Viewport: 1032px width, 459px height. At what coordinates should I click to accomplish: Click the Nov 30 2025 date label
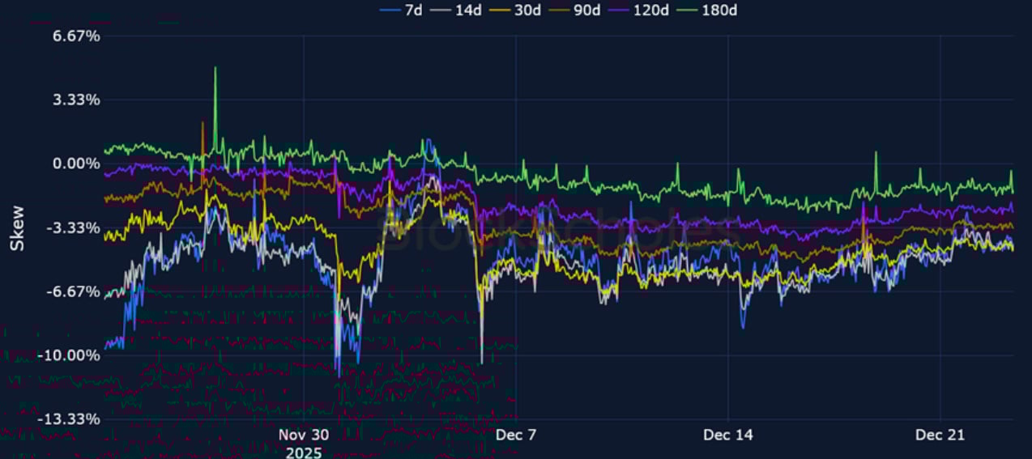(x=303, y=443)
